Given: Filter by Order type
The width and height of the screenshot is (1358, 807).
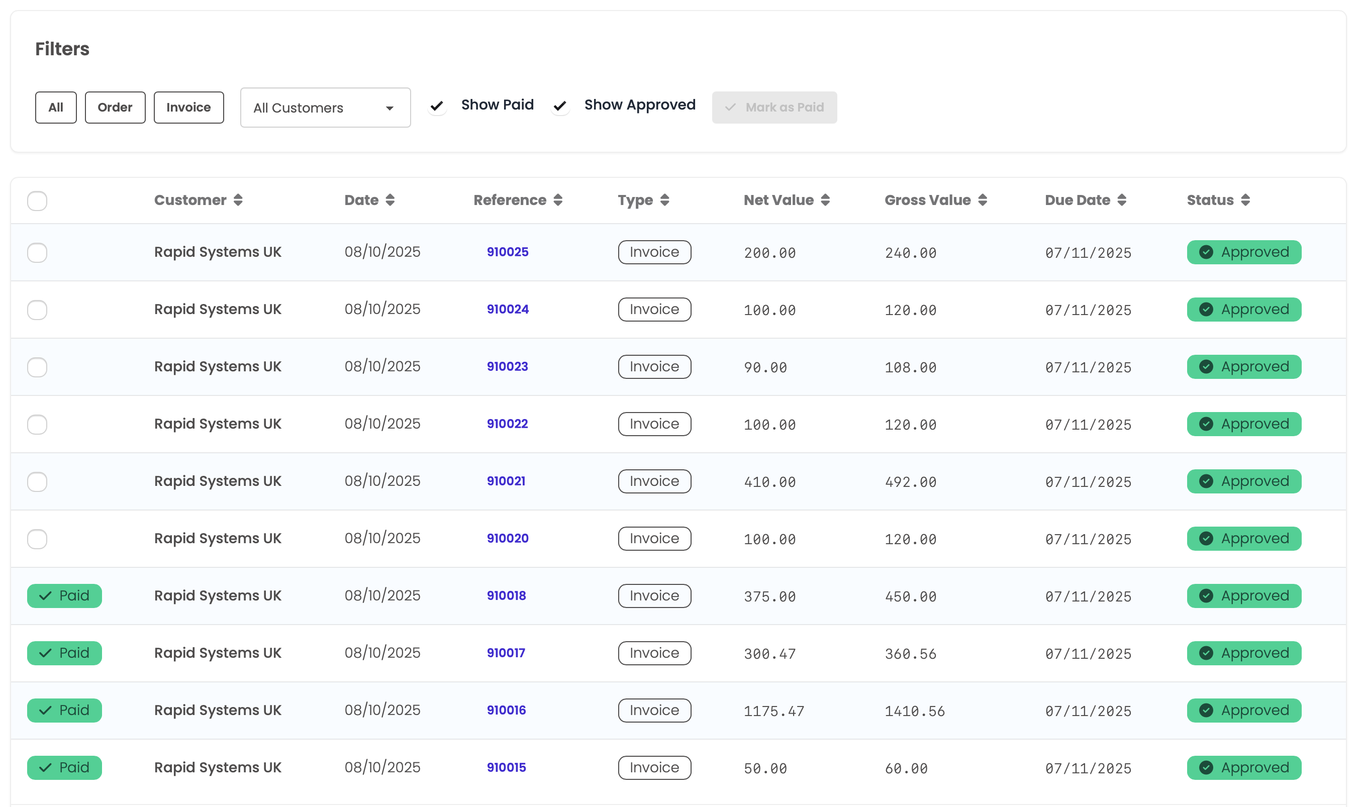Looking at the screenshot, I should tap(115, 108).
